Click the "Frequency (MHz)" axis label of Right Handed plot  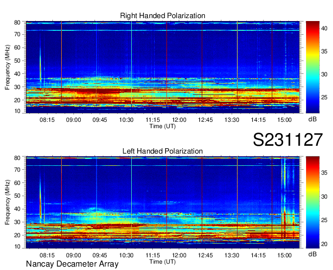tap(7, 67)
